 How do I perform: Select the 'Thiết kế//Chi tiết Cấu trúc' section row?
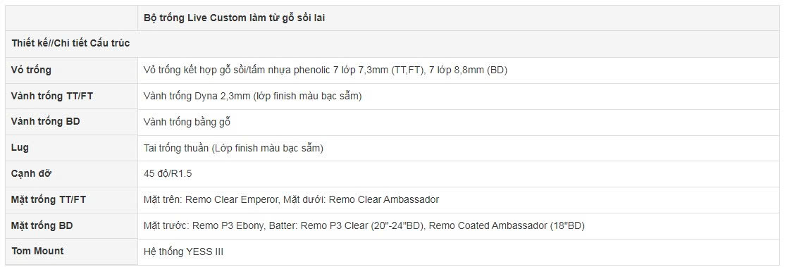393,44
